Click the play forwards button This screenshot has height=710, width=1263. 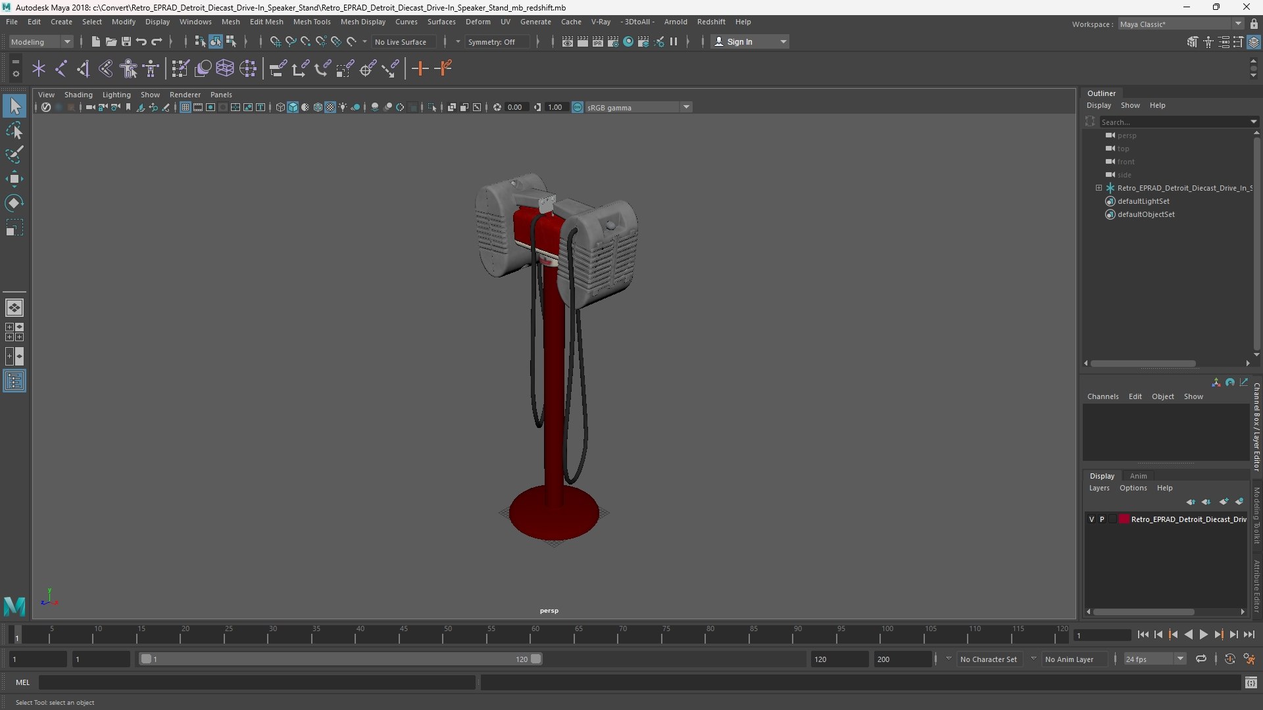(1204, 634)
